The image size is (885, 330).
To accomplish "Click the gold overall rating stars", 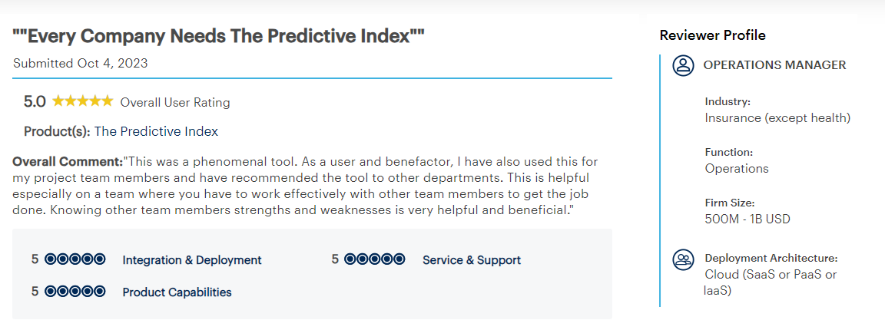I will coord(82,101).
